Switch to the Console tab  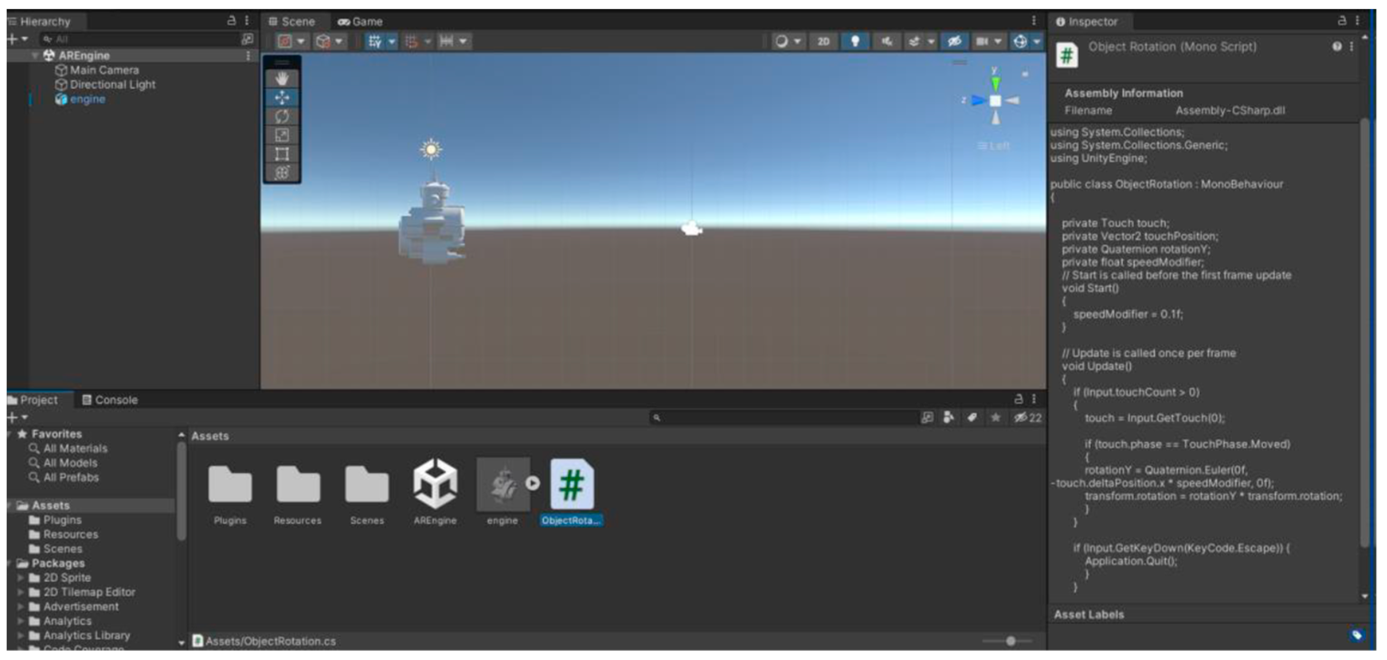(110, 400)
